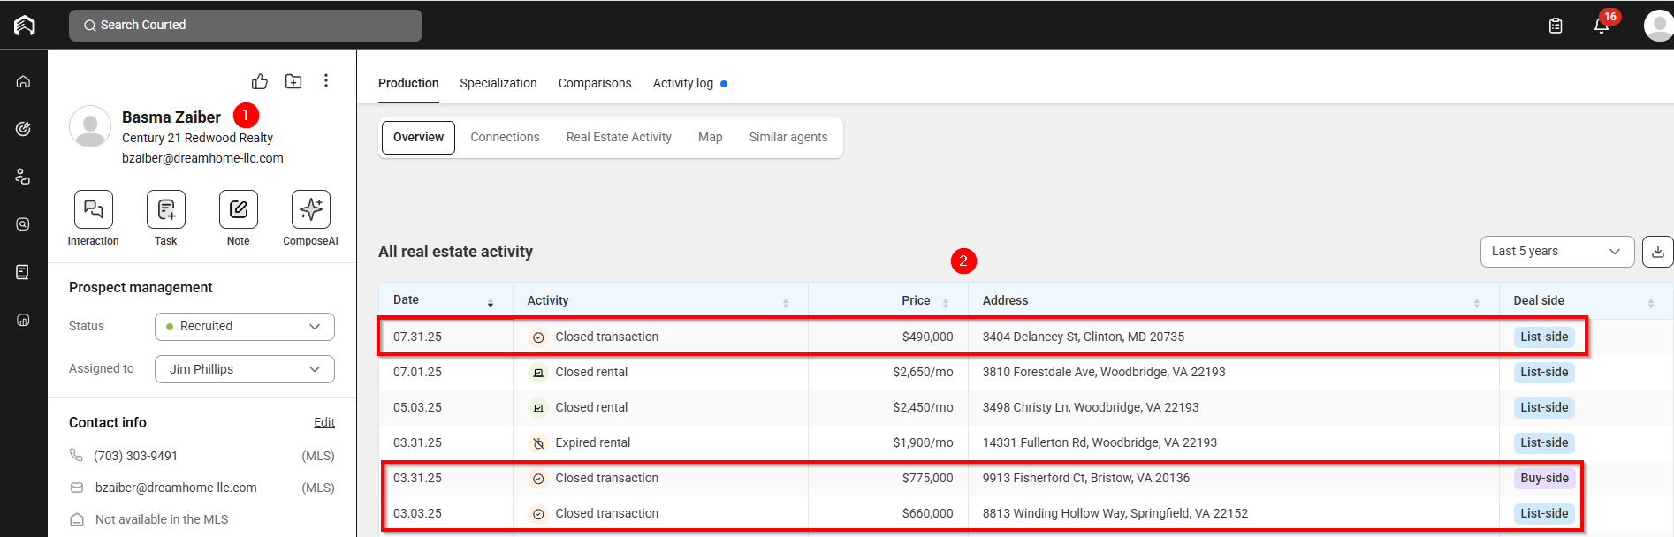Open the search-in-box sidebar icon
This screenshot has height=537, width=1674.
coord(24,224)
